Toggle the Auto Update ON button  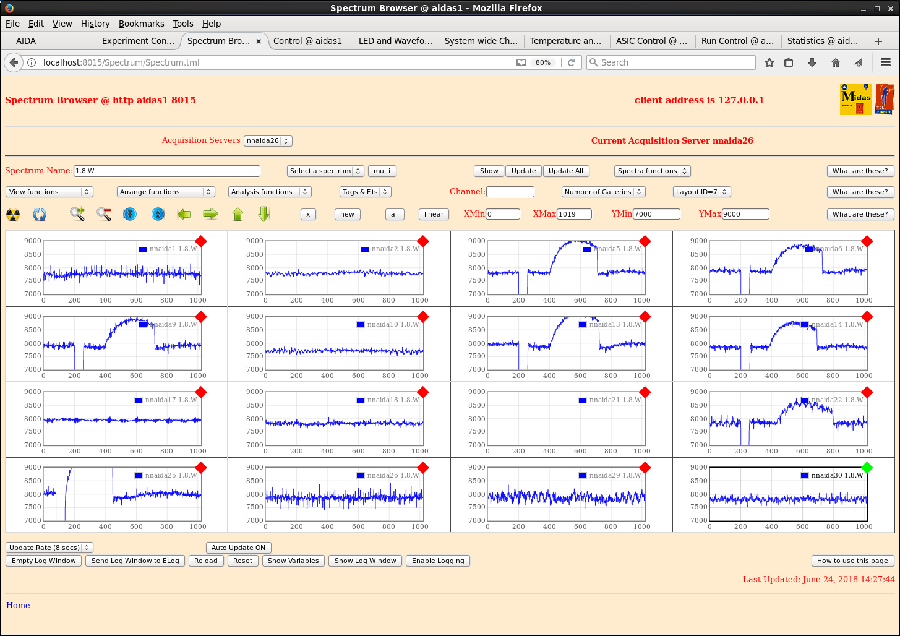(x=238, y=548)
